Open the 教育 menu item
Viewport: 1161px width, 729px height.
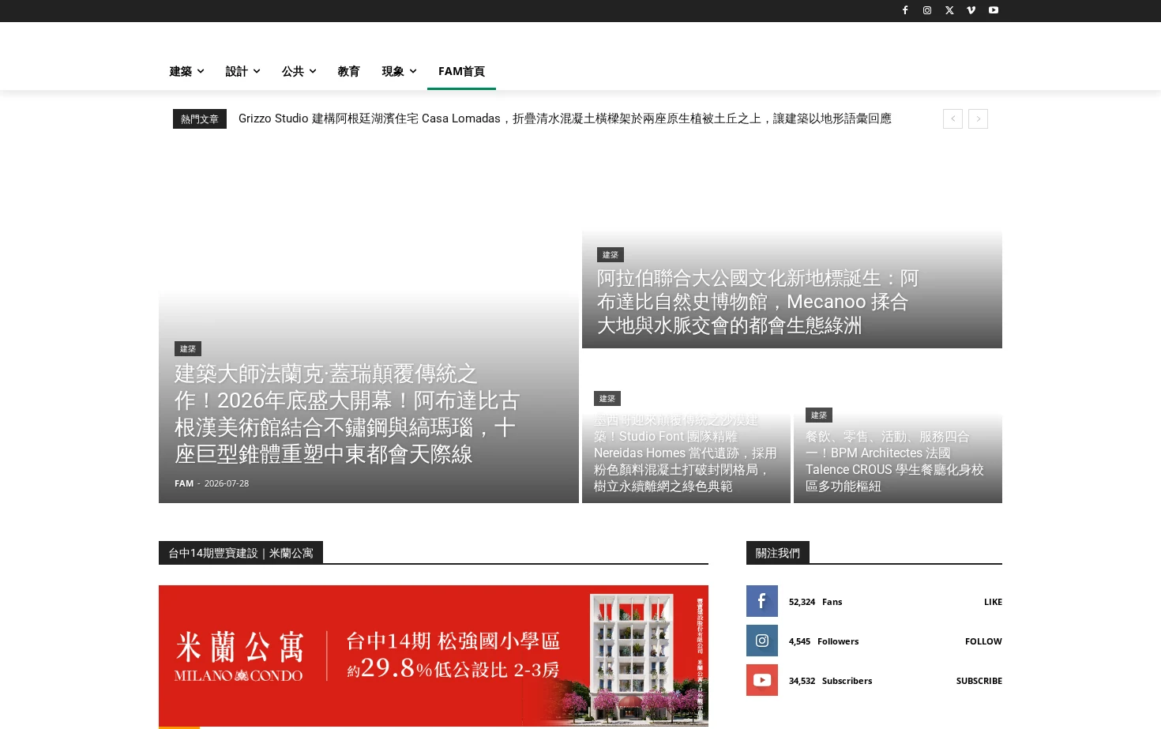click(x=348, y=71)
